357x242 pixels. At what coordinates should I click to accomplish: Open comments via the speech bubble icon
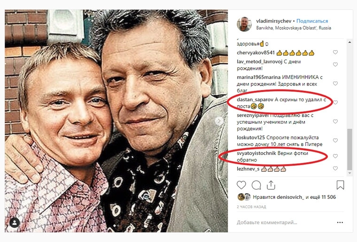[256, 185]
